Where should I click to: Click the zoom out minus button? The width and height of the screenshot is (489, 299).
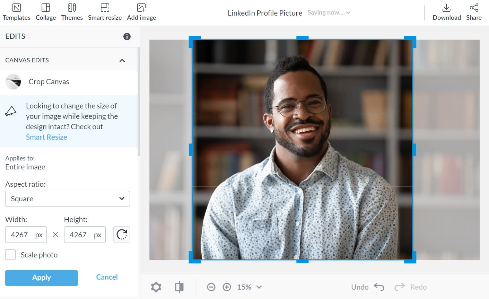(x=211, y=287)
